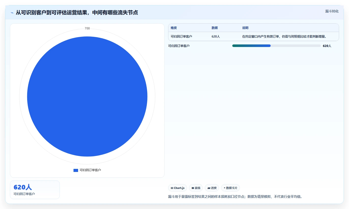Click the blue legend swatch for 可归因订单客户
This screenshot has width=349, height=209.
[x=76, y=170]
